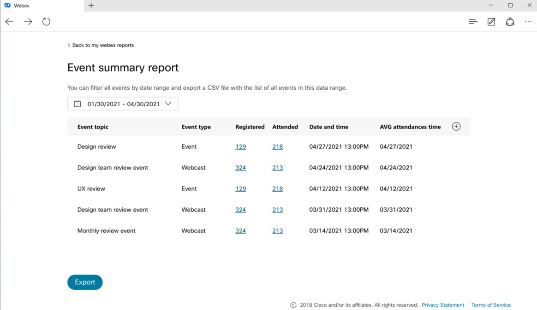Expand the date range dropdown

tap(169, 103)
